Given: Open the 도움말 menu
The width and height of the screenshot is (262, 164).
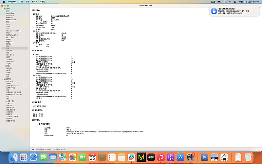Looking at the screenshot, I should point(42,2).
